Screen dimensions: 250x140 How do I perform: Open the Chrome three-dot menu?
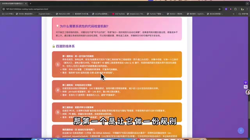247,9
